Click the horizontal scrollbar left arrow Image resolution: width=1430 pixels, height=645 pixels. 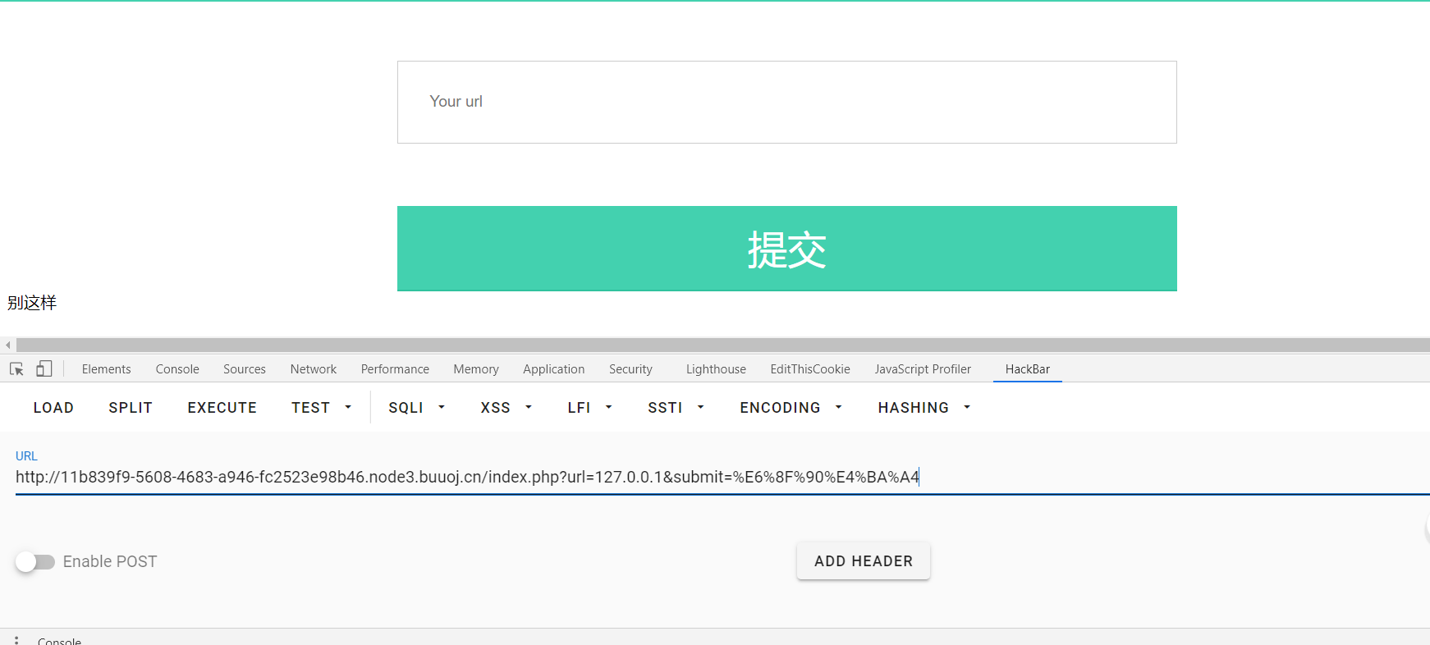(x=8, y=345)
